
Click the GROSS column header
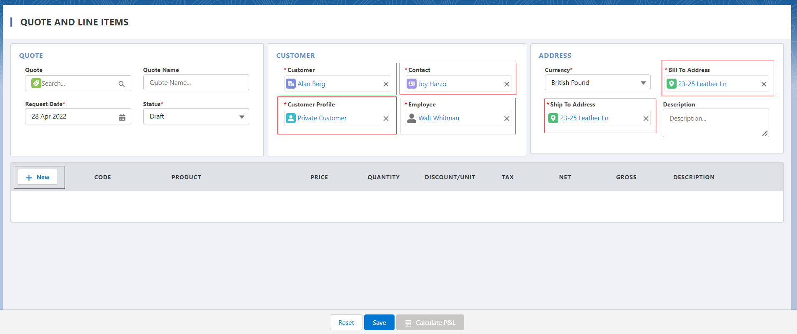[x=626, y=177]
